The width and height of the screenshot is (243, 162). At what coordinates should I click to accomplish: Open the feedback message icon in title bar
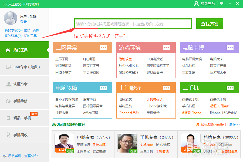click(222, 4)
